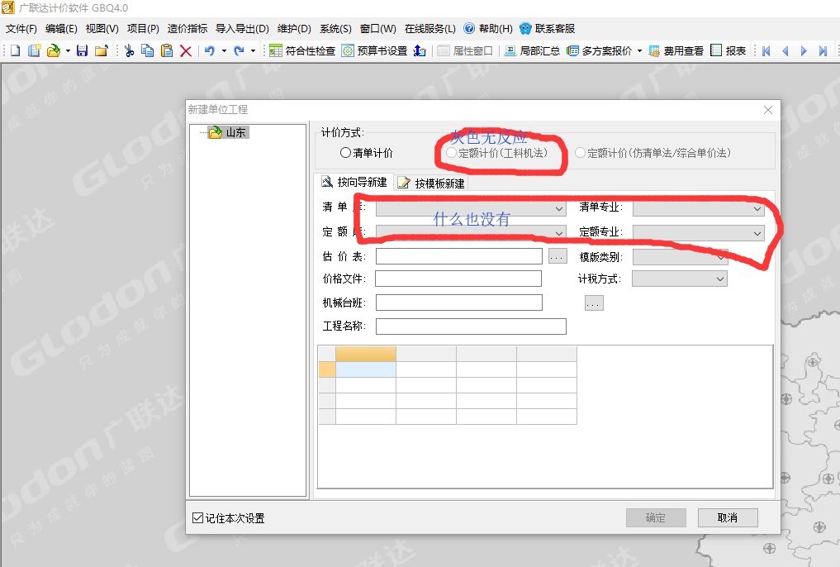Click the 工程名称 input field
Viewport: 840px width, 567px height.
point(471,326)
